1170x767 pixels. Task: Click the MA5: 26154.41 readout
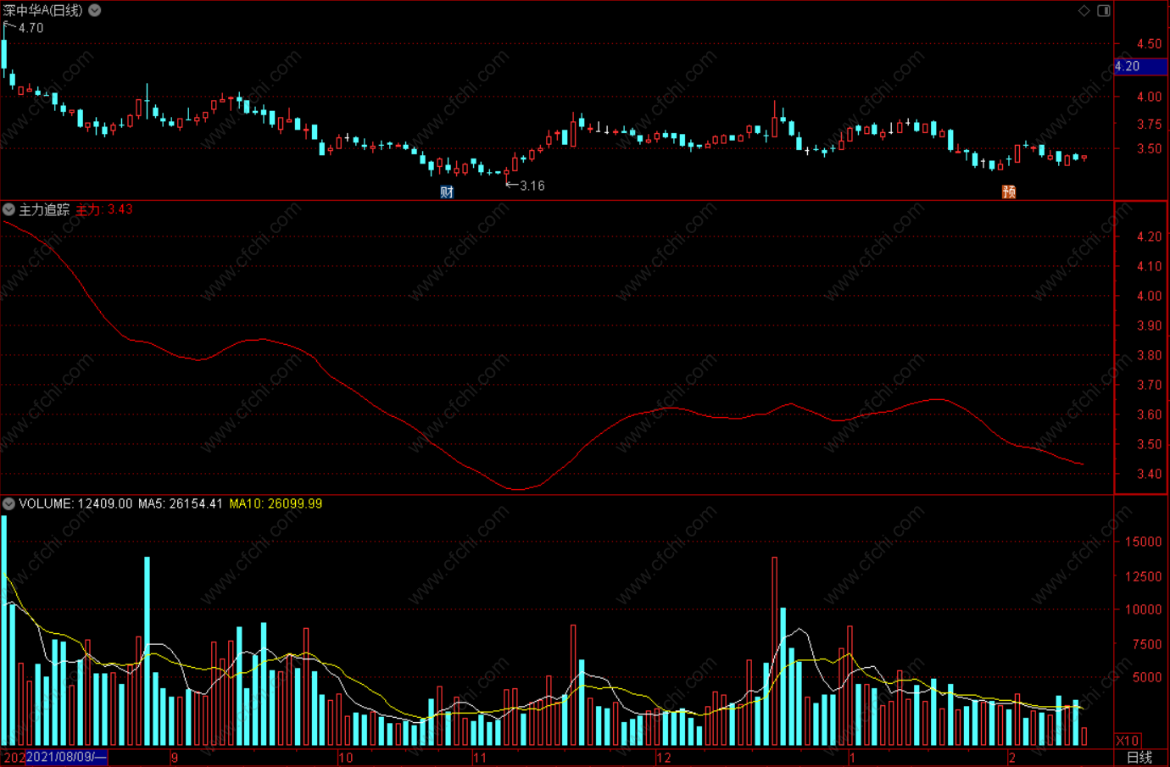pos(181,503)
